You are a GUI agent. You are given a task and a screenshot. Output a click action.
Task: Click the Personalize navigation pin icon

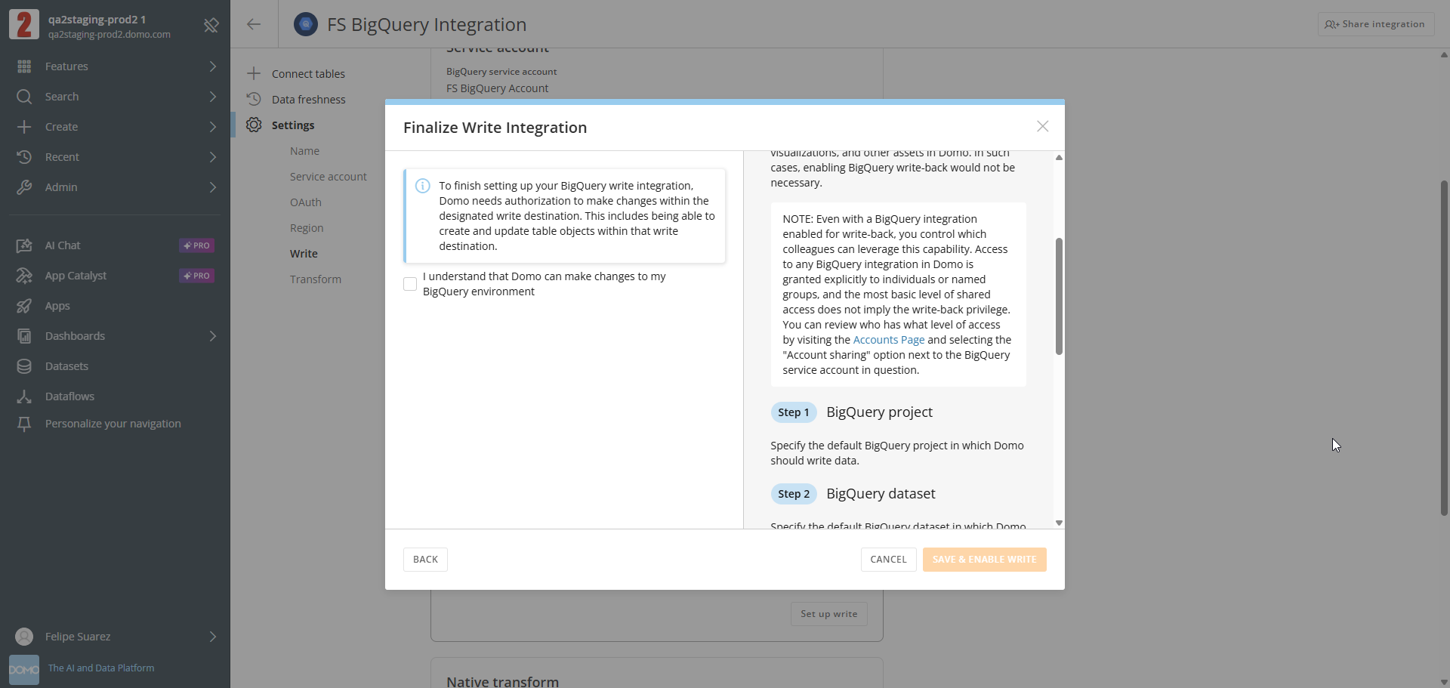pyautogui.click(x=24, y=424)
